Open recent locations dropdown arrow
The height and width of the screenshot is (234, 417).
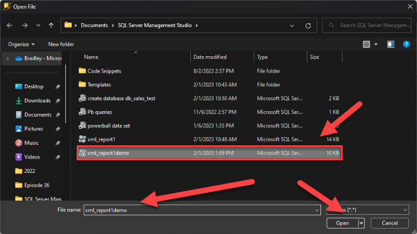tap(38, 25)
